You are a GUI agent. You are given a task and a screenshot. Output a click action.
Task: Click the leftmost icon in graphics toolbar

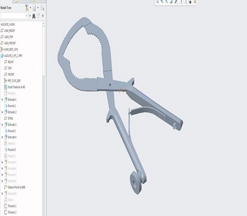[157, 2]
